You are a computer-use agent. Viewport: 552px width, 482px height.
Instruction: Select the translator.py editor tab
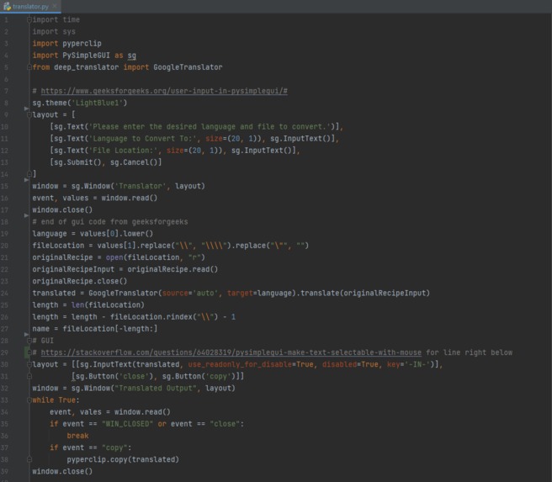(30, 7)
